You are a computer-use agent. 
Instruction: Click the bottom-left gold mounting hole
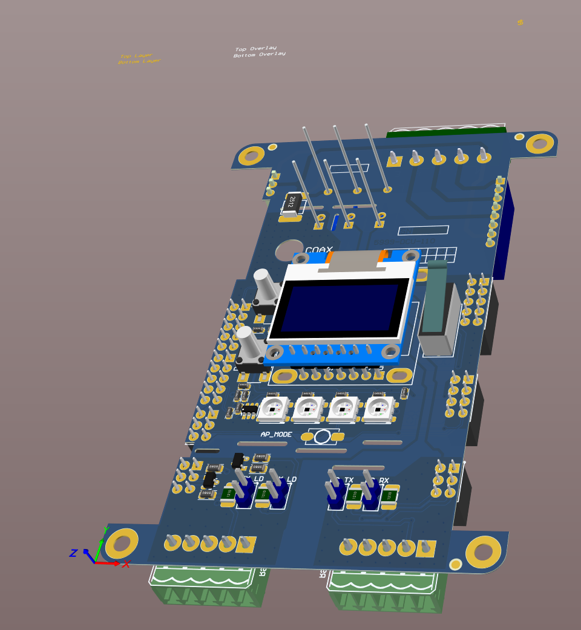pyautogui.click(x=122, y=544)
